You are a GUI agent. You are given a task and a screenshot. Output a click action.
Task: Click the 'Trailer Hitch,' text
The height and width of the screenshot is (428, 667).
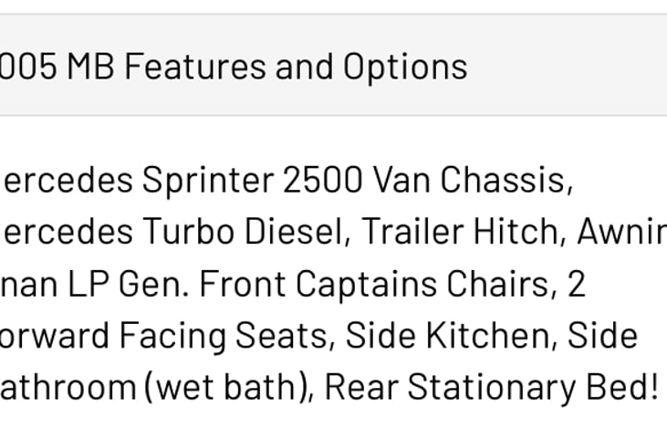464,232
